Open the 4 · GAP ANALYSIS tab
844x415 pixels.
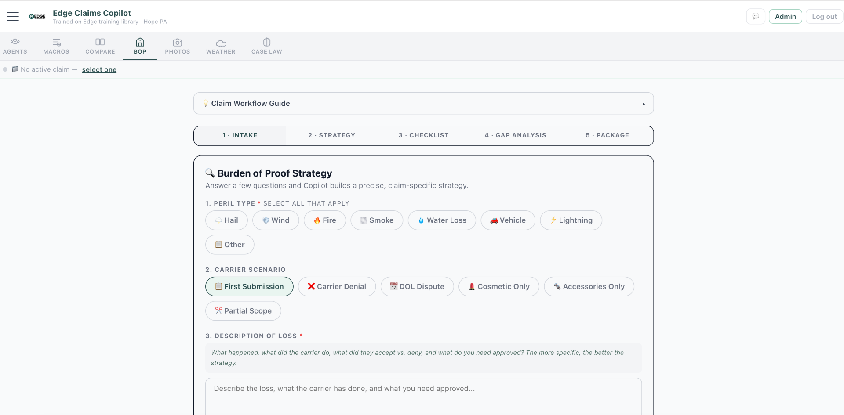click(x=515, y=135)
